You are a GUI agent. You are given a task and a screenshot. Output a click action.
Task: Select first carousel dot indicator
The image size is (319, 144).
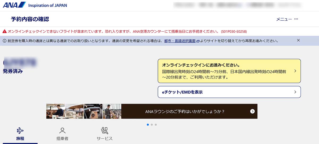[x=148, y=124]
